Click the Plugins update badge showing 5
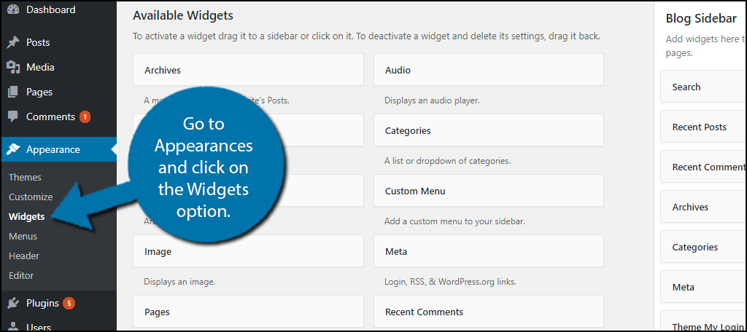 coord(69,303)
